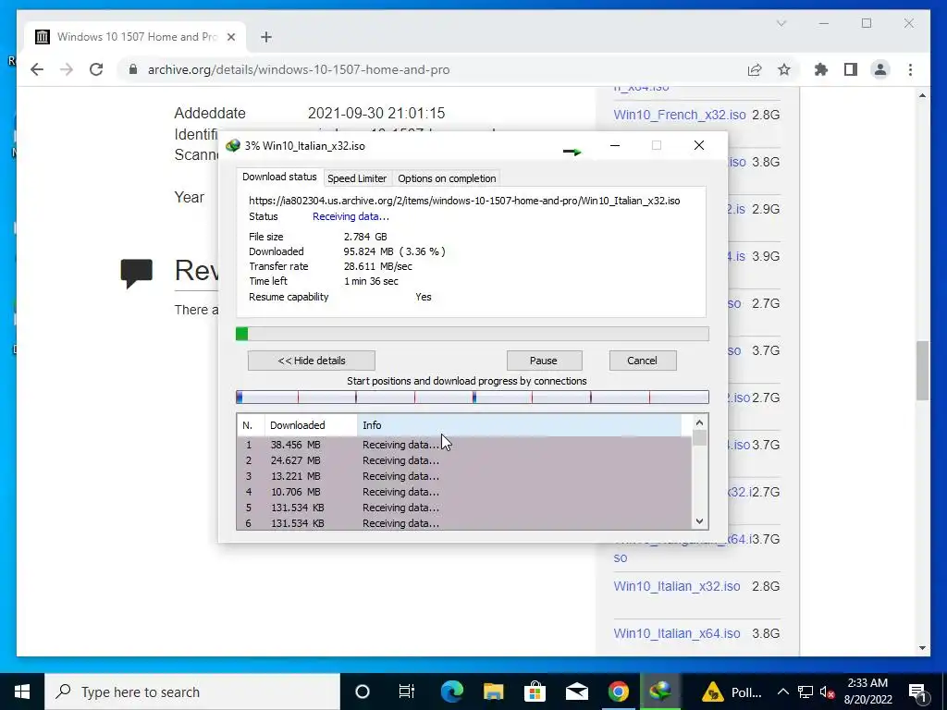Open Task View on the taskbar

point(407,692)
